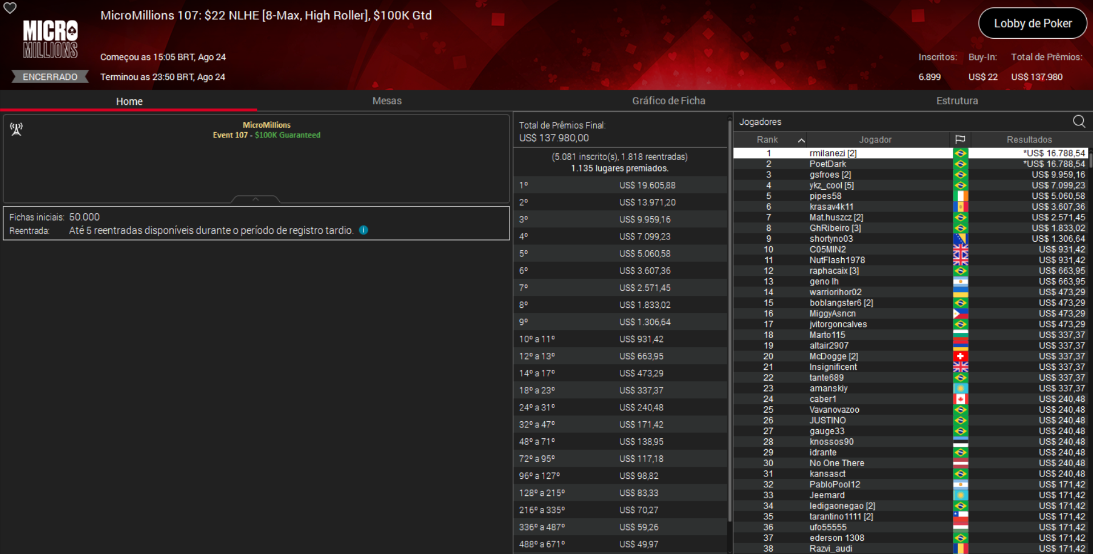Select player row knossos90
Viewport: 1093px width, 554px height.
click(x=911, y=442)
